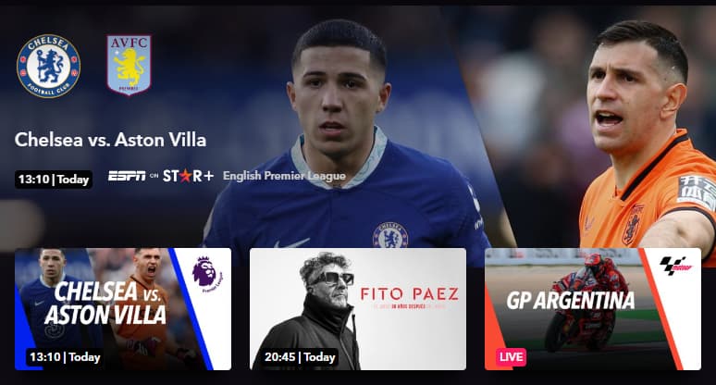716x385 pixels.
Task: Click the 20:45 | Today badge on the Fito Paez card
Action: 300,356
